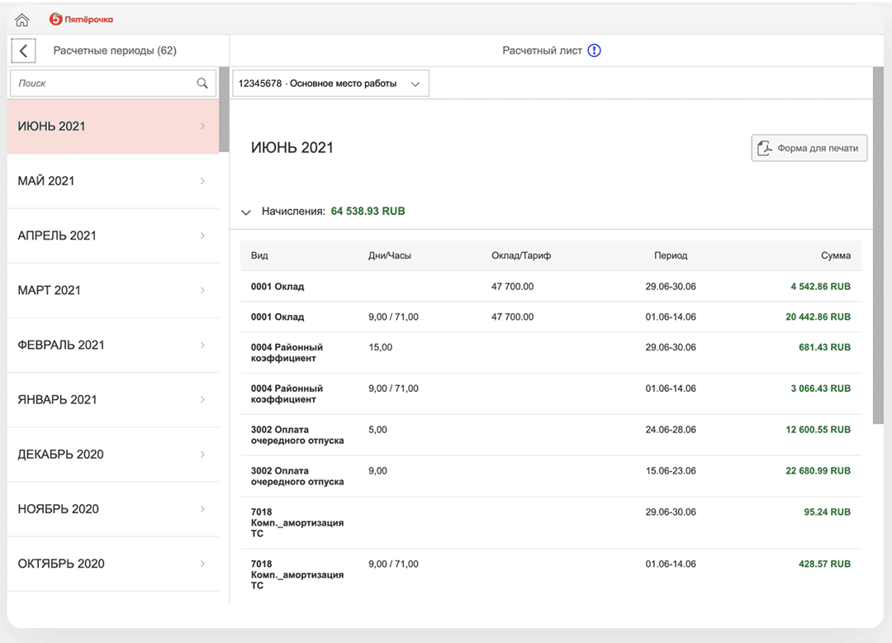Click the Период column header
Viewport: 892px width, 643px height.
[x=671, y=255]
